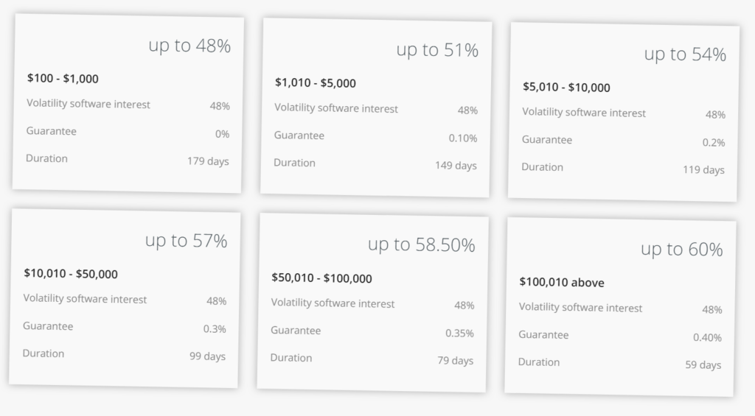Select the $10,010 - $50,000 range label
This screenshot has width=755, height=416.
pyautogui.click(x=71, y=274)
